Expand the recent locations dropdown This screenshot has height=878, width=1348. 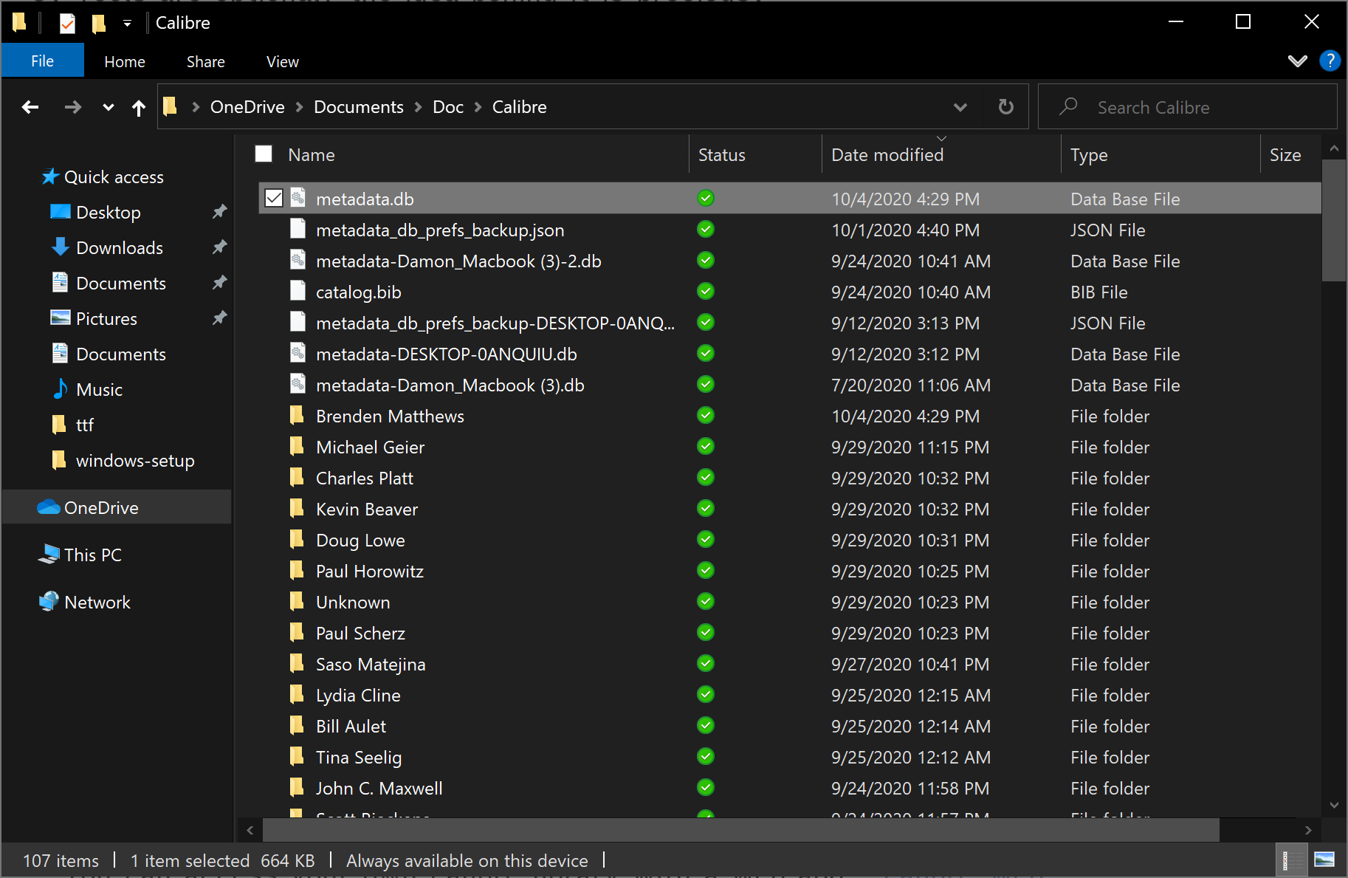108,108
